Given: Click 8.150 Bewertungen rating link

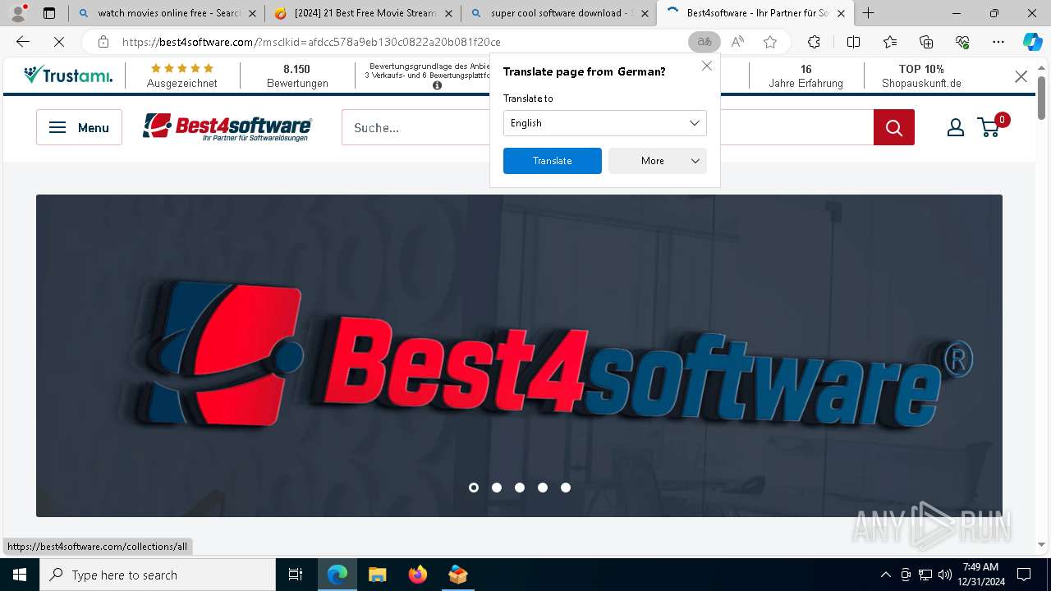Looking at the screenshot, I should pyautogui.click(x=297, y=76).
